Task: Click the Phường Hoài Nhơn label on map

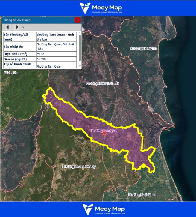Action: (142, 195)
